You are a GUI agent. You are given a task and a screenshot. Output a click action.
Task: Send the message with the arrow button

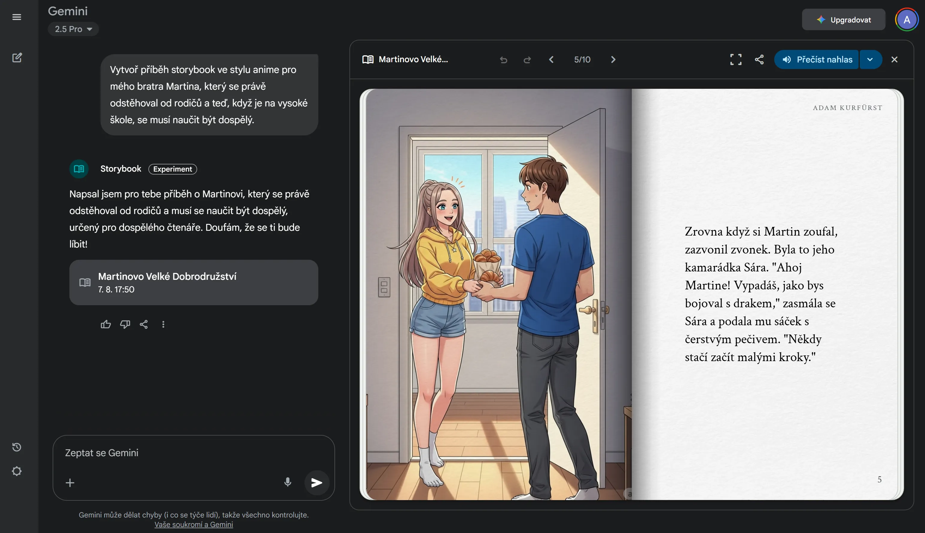coord(317,483)
